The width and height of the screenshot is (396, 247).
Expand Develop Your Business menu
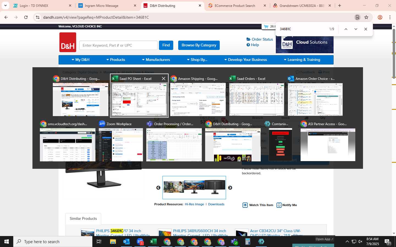246,60
